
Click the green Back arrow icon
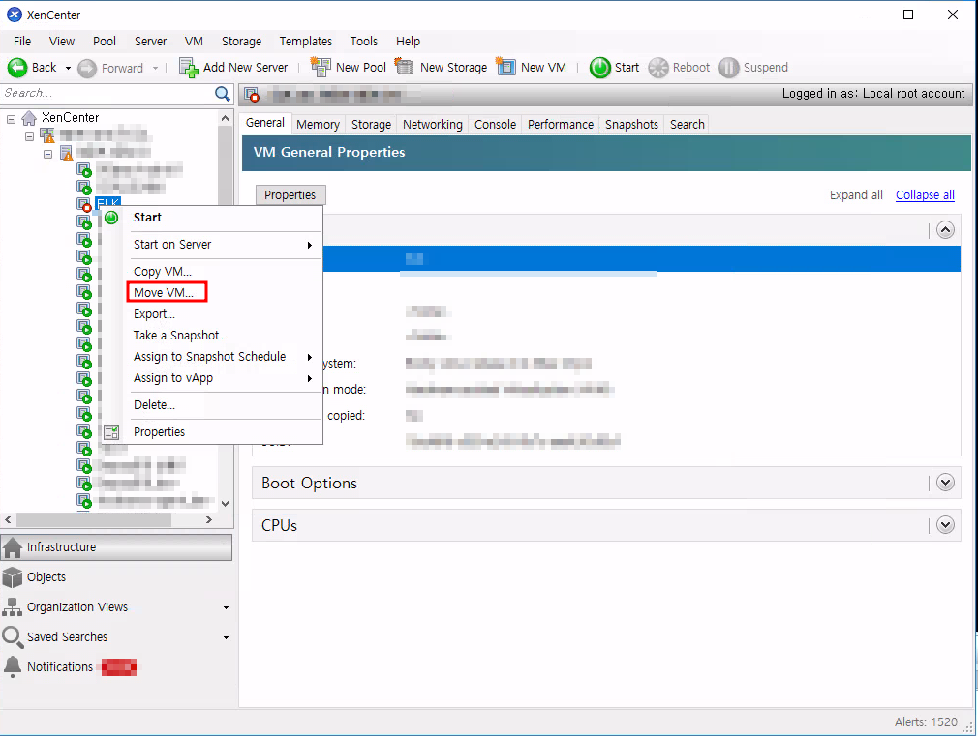tap(17, 68)
